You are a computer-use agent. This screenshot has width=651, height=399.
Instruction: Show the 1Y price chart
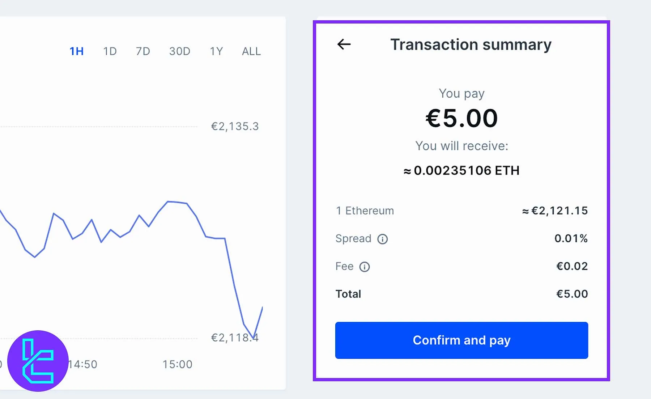coord(216,51)
